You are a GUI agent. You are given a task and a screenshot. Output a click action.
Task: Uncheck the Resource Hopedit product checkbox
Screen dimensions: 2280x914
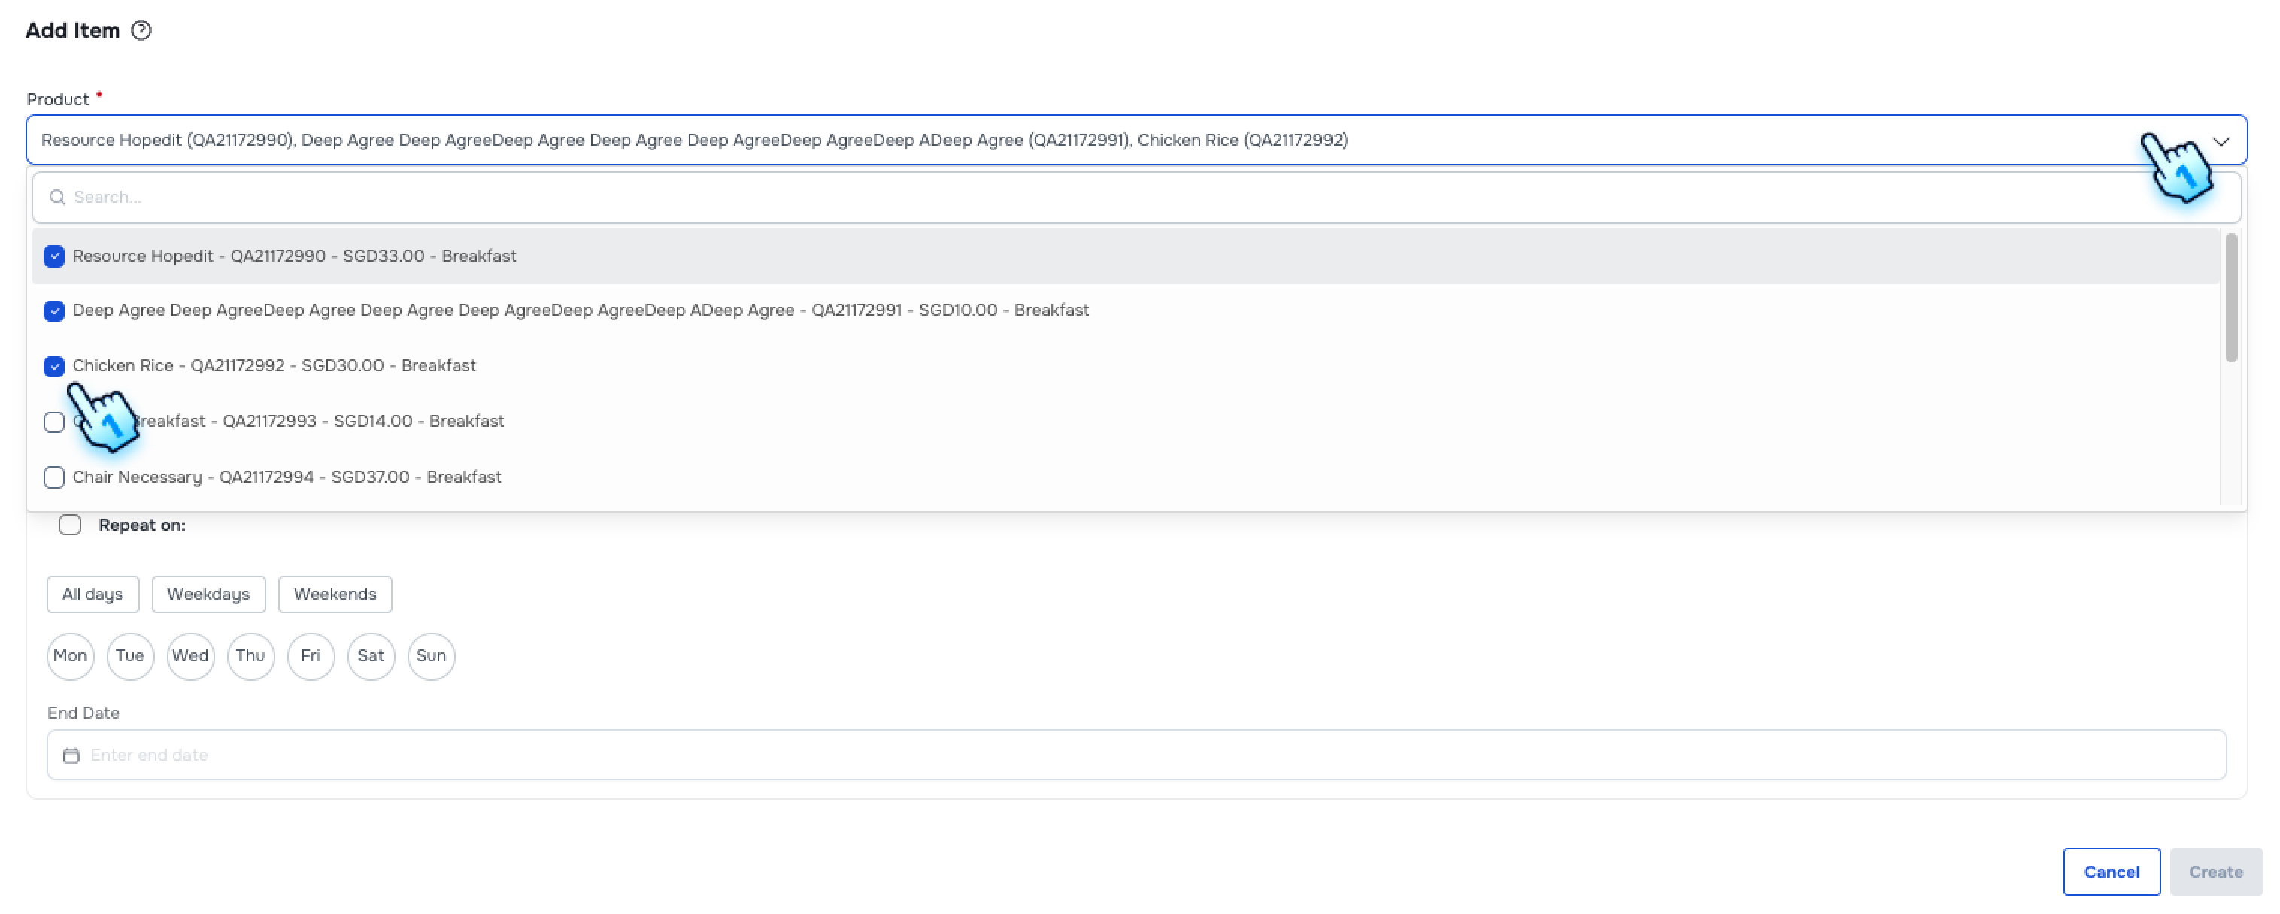coord(54,256)
